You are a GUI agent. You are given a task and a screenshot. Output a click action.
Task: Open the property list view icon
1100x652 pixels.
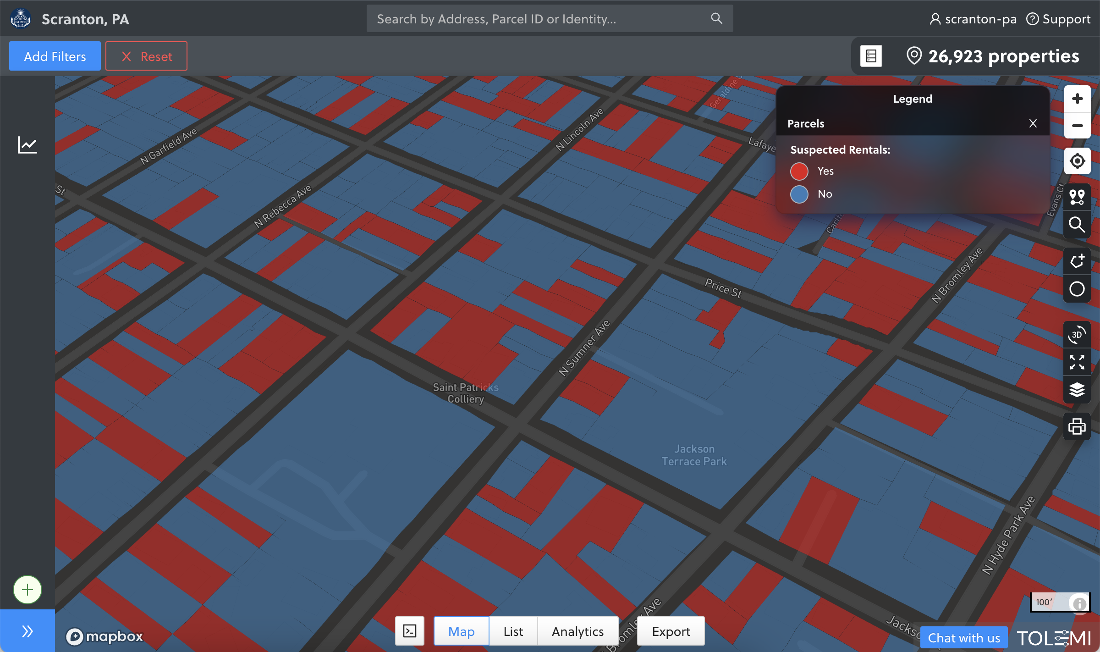coord(871,56)
